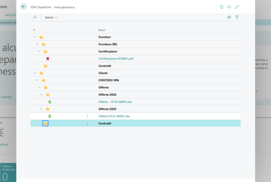Click Fattura Proforma tile in background page

(8, 173)
